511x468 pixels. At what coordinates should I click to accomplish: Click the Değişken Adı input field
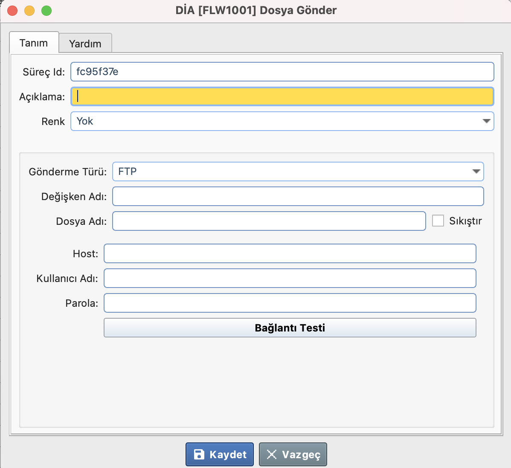[x=298, y=196]
